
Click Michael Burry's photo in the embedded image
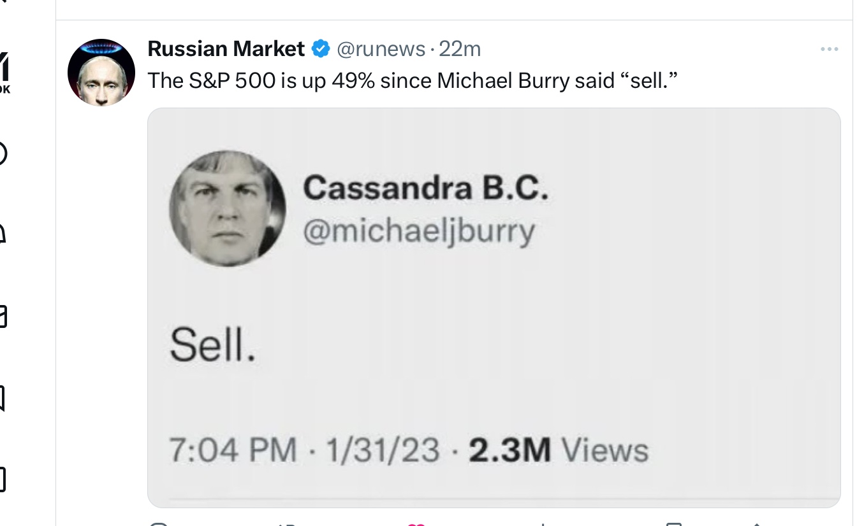tap(228, 208)
